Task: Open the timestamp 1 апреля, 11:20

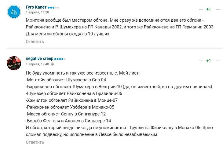Action: [37, 12]
